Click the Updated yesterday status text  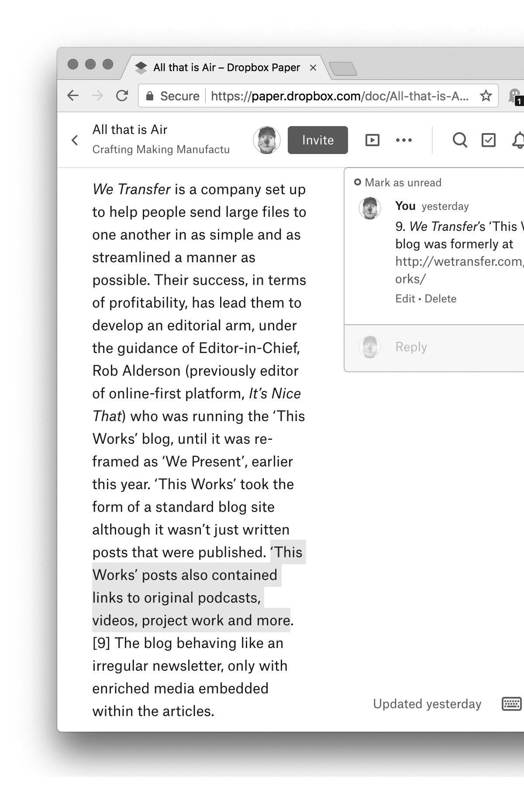(427, 704)
